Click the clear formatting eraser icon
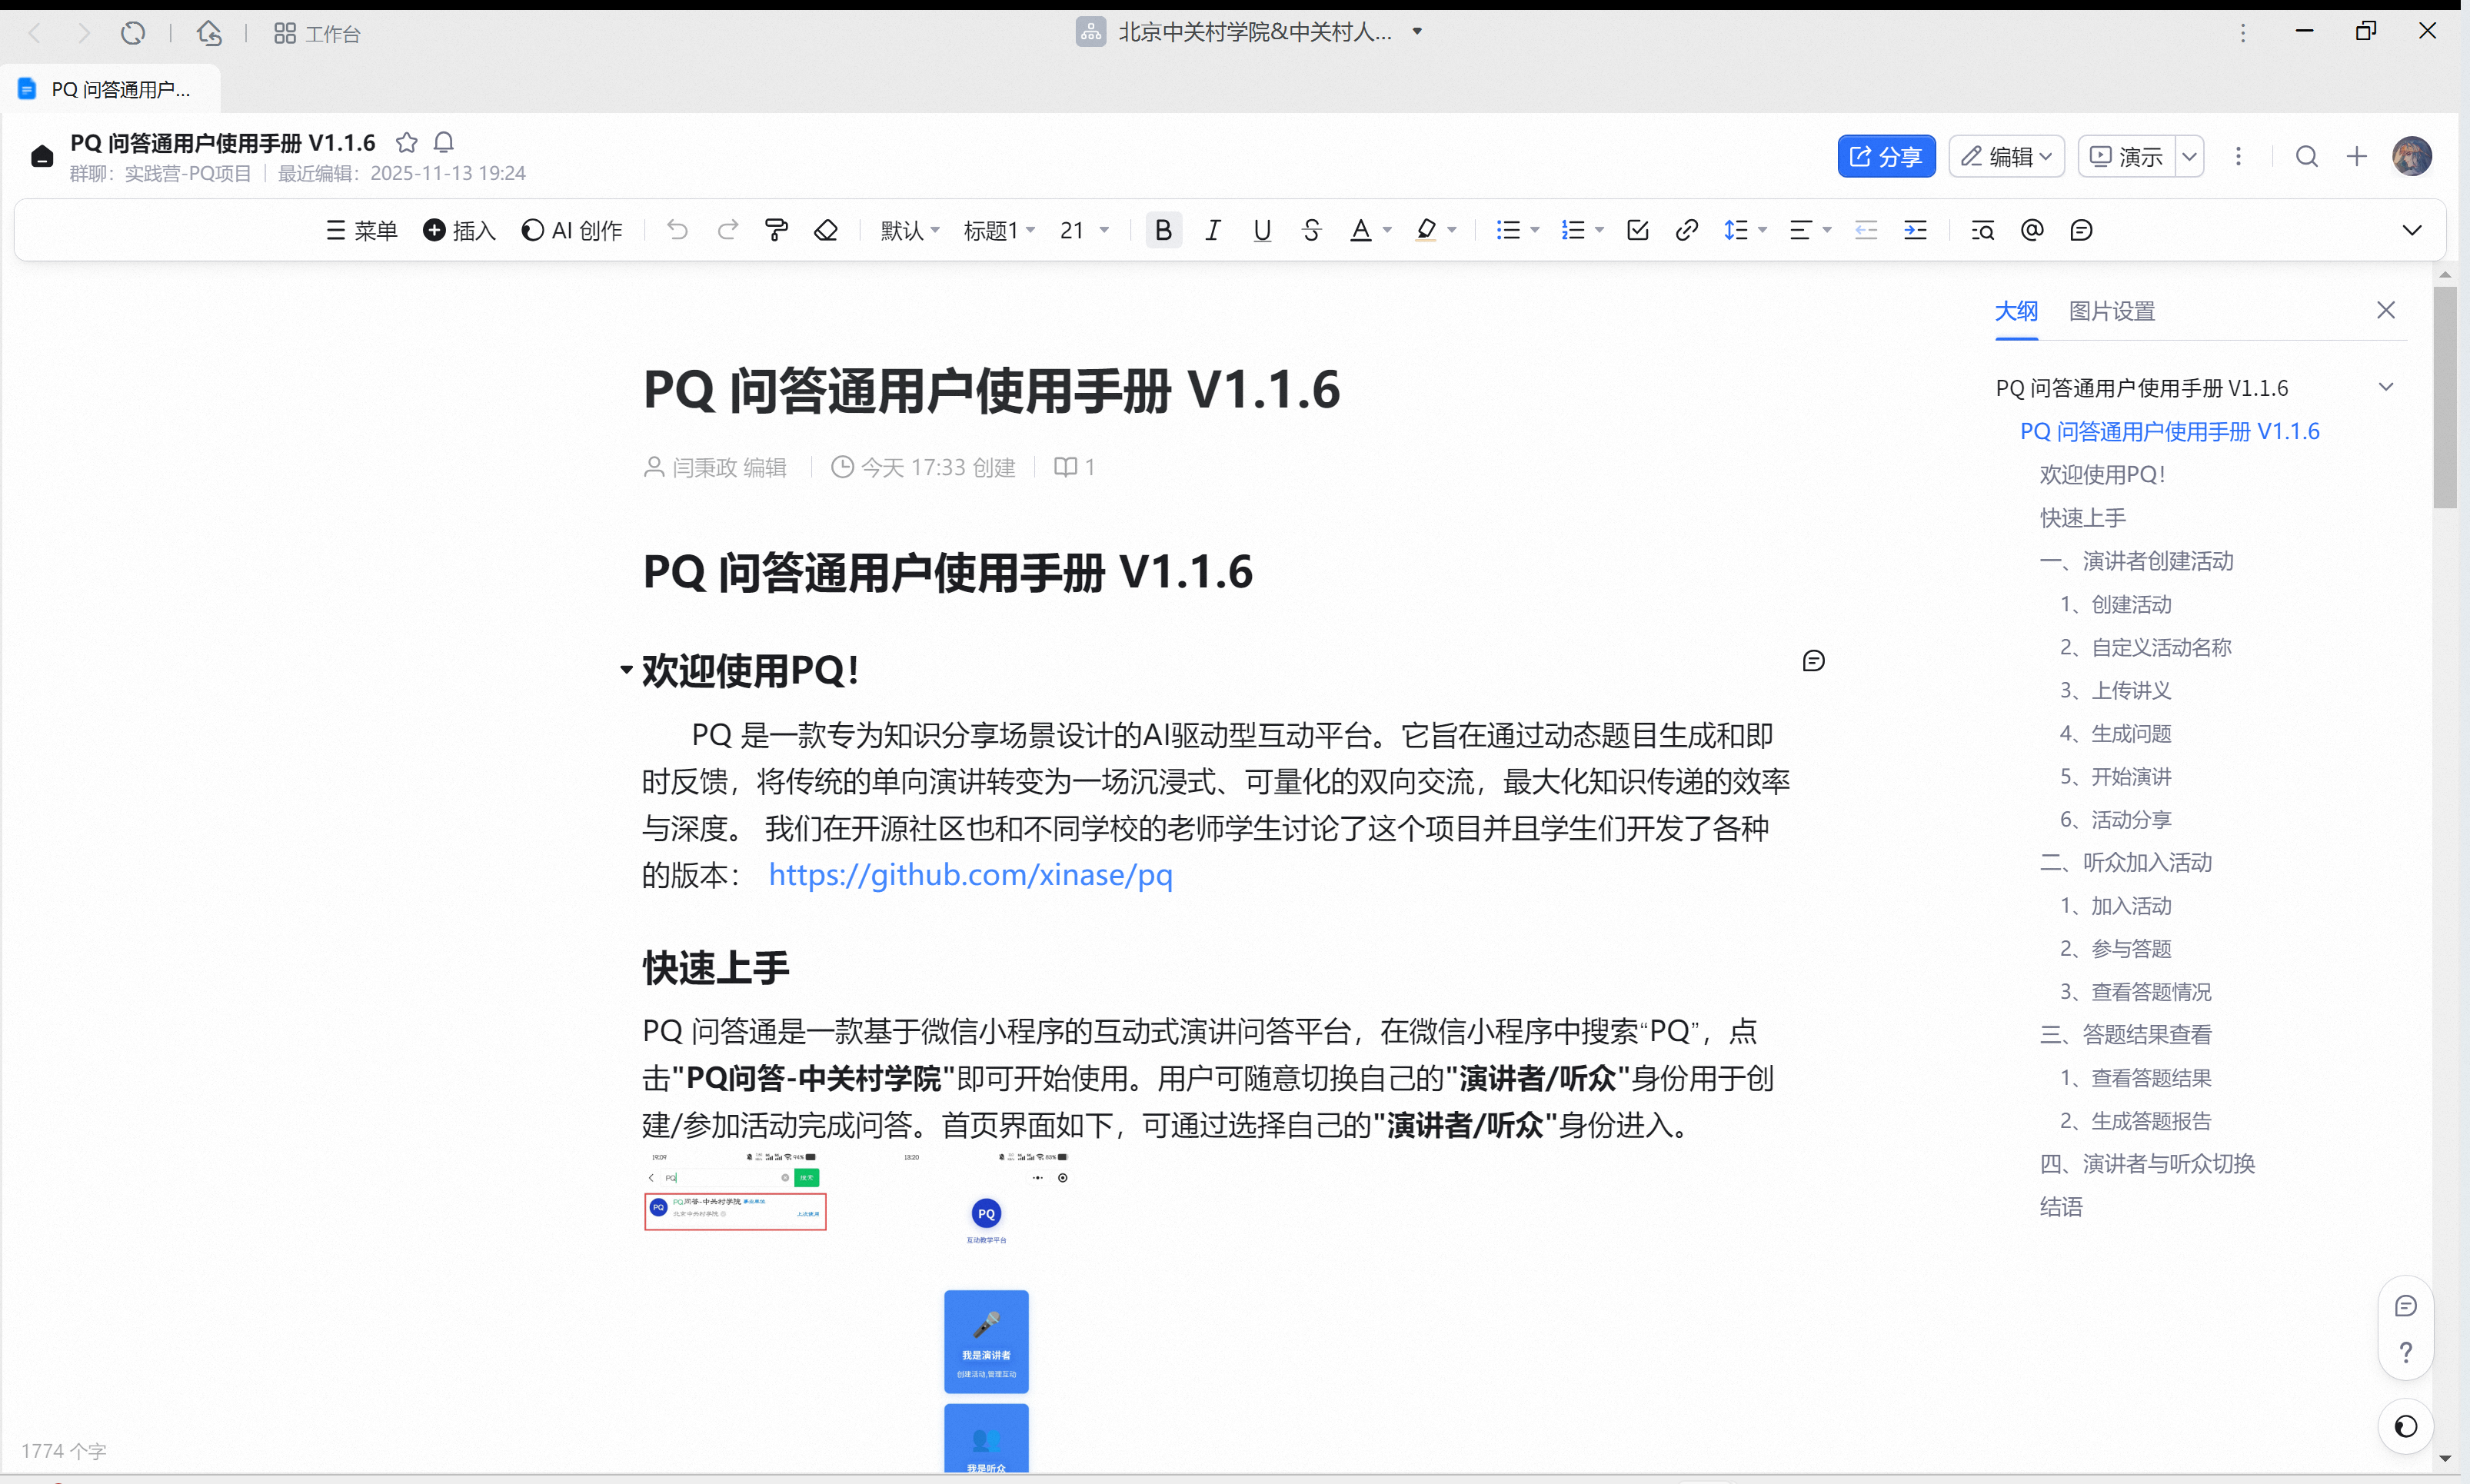This screenshot has width=2470, height=1484. pos(826,231)
